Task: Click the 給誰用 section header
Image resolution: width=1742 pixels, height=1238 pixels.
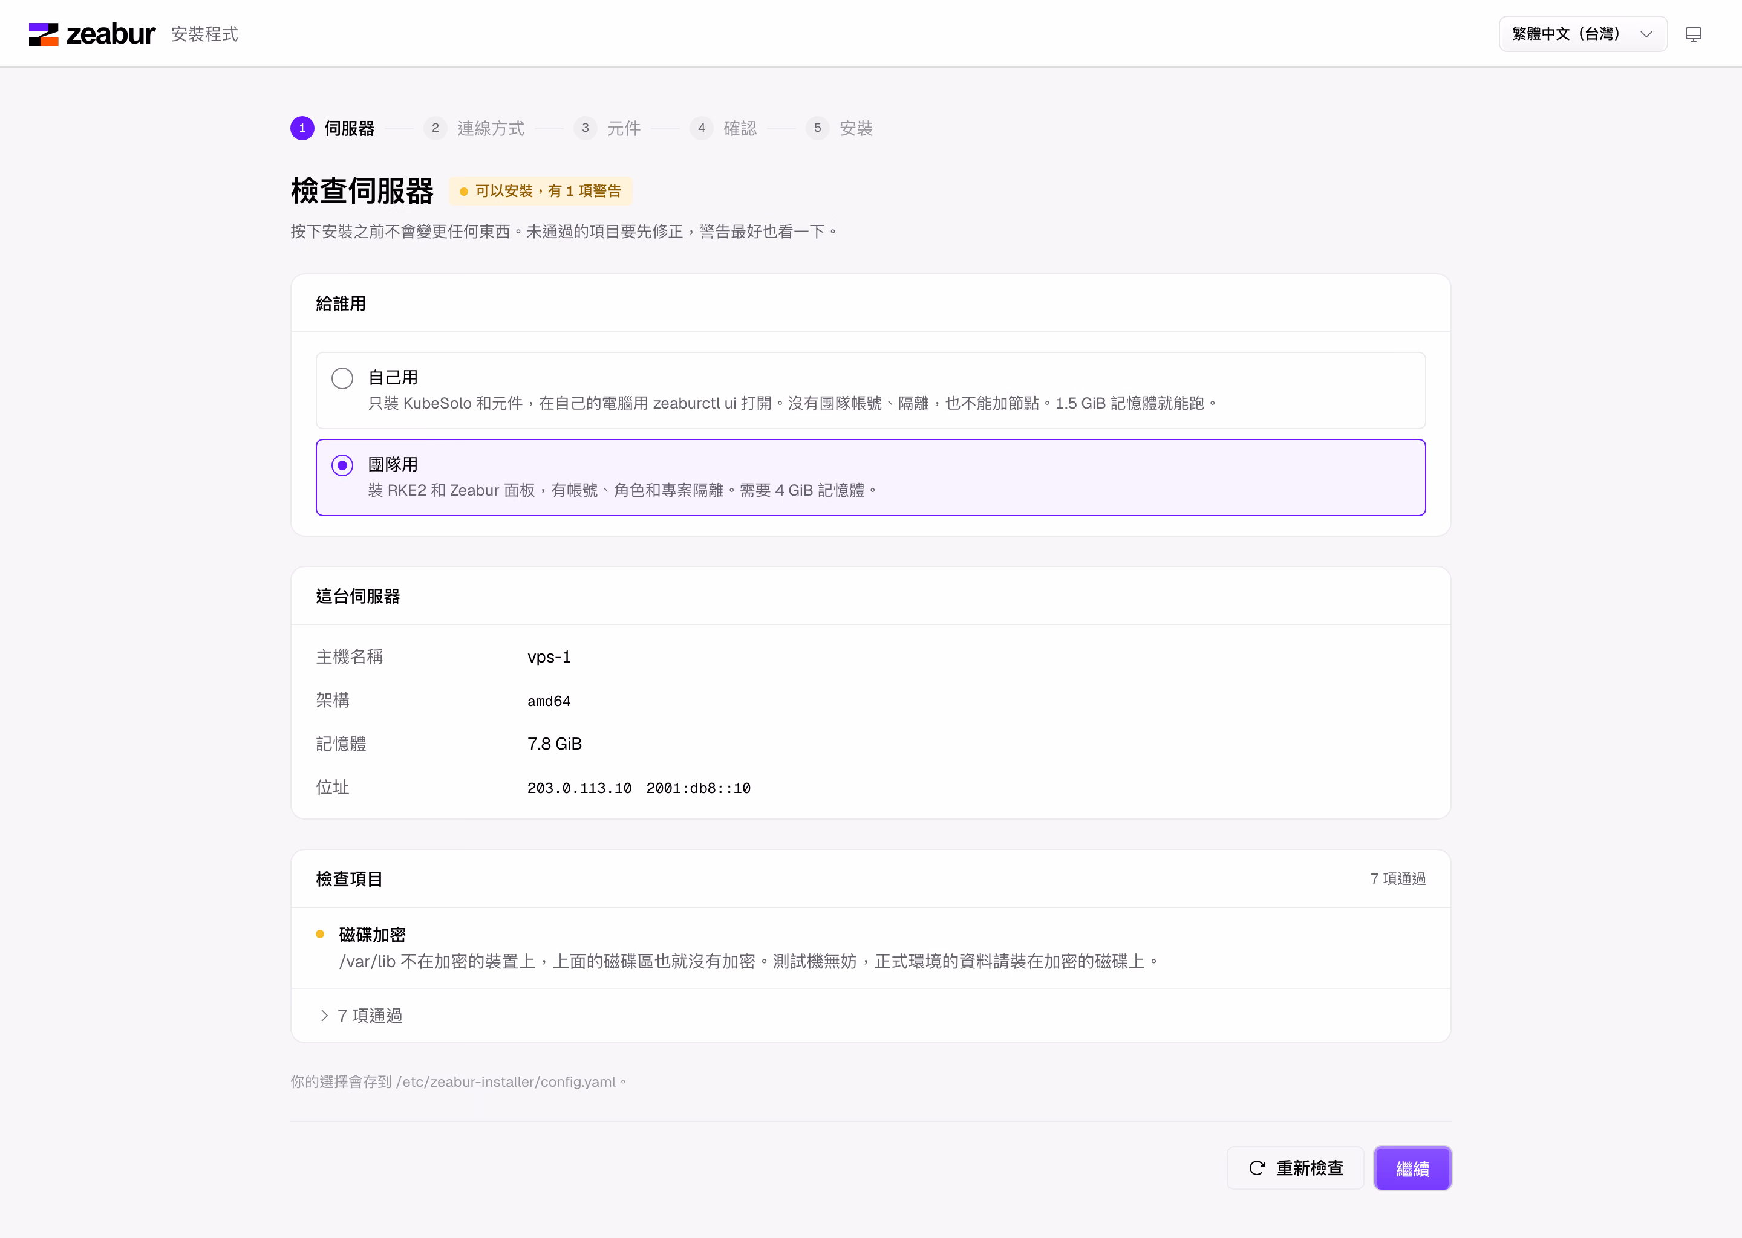Action: point(341,303)
